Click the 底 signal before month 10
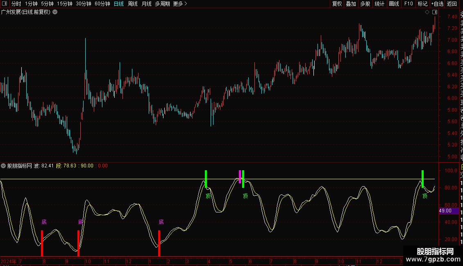463x266 pixels. point(81,222)
